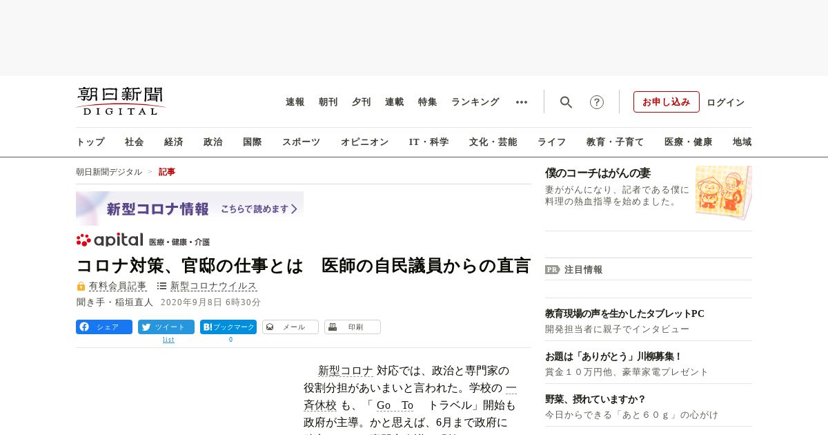828x435 pixels.
Task: Share article via Facebook シェア button
Action: click(x=104, y=327)
